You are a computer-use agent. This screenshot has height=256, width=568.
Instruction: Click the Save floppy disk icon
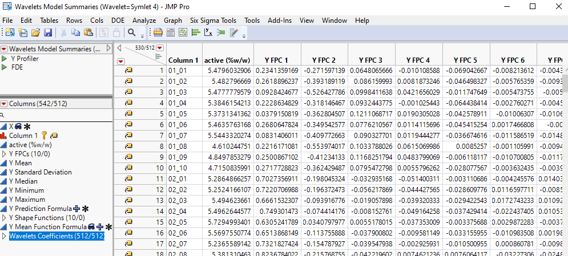[x=48, y=32]
